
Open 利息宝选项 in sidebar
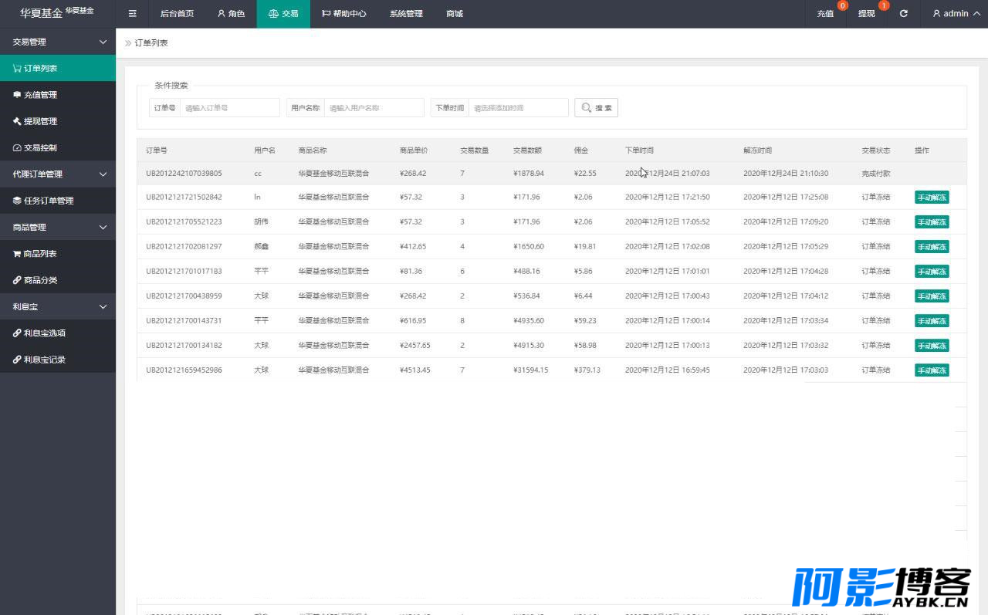pyautogui.click(x=58, y=333)
